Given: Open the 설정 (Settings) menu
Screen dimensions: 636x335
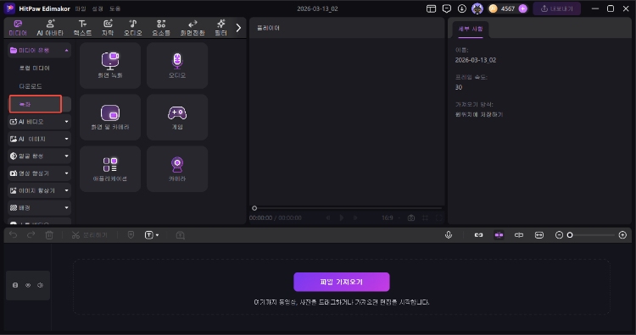Looking at the screenshot, I should (98, 8).
